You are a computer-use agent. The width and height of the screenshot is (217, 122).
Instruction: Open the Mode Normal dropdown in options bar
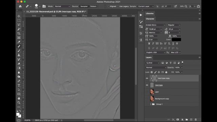62,6
